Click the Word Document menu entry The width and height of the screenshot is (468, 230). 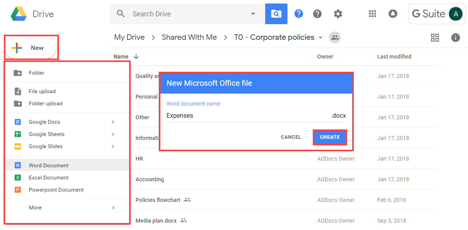coord(67,165)
